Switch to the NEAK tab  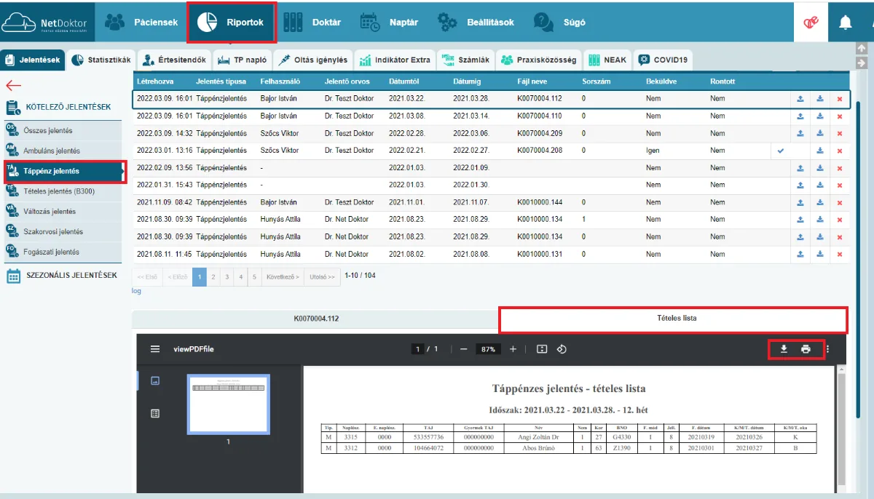(607, 60)
